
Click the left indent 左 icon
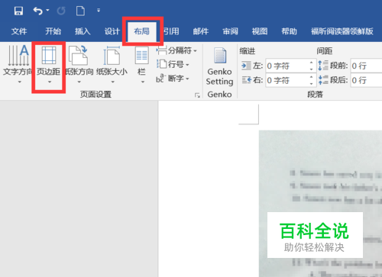click(x=246, y=66)
